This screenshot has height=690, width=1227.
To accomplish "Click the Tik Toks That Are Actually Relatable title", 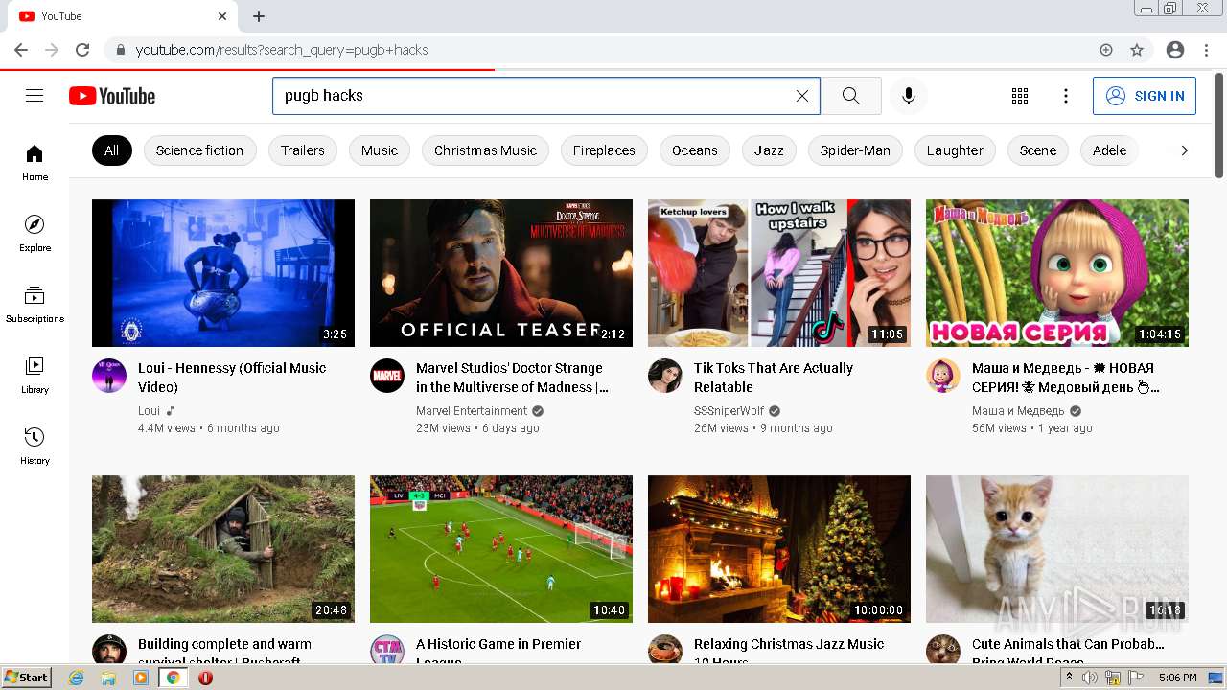I will click(x=774, y=378).
